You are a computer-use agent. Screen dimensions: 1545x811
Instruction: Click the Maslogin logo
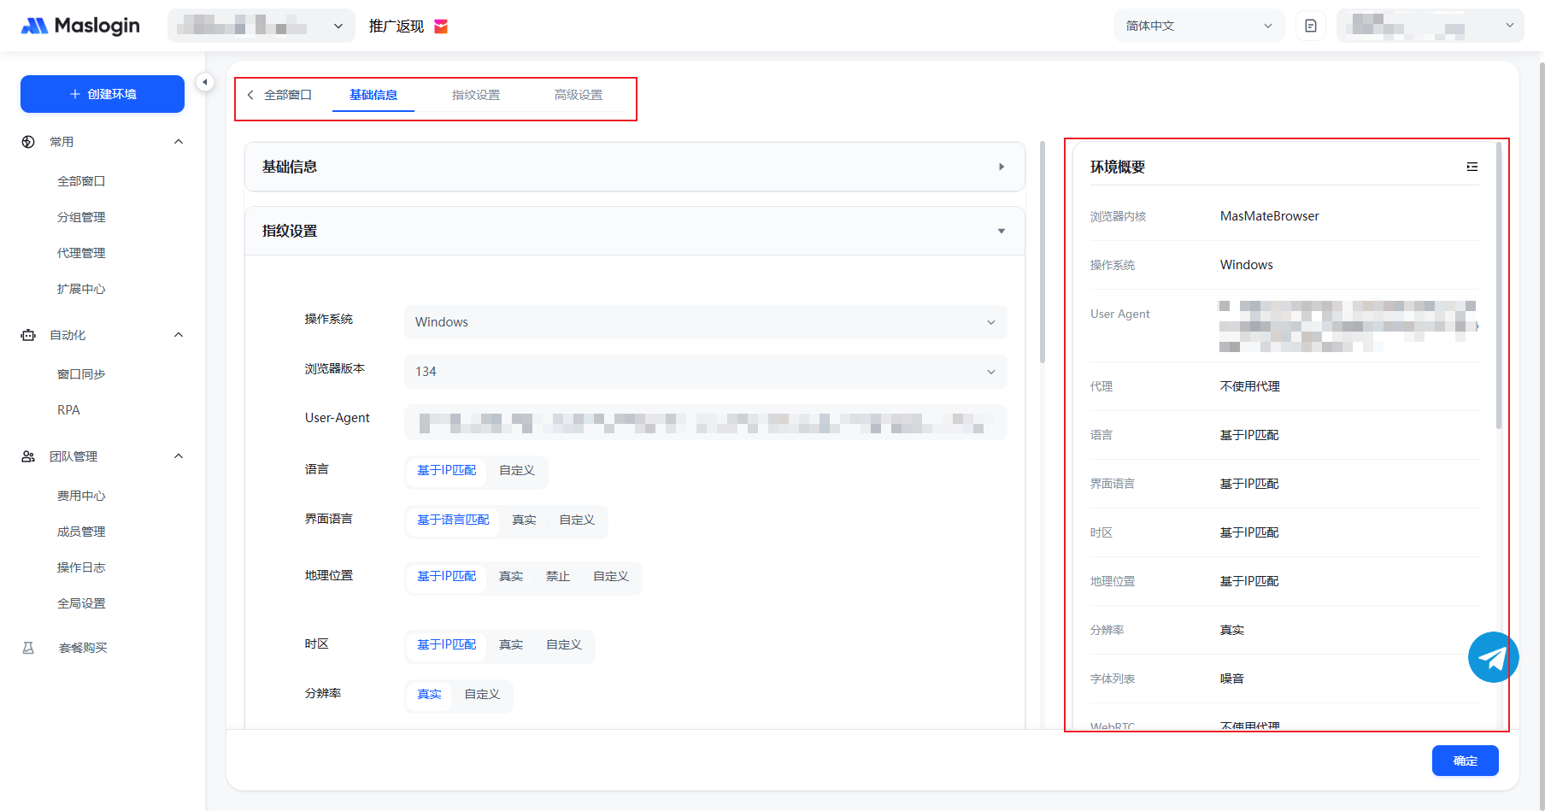pos(80,26)
